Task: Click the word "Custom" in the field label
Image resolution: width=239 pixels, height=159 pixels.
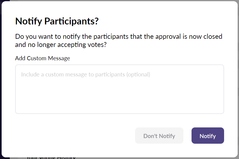Action: [37, 58]
